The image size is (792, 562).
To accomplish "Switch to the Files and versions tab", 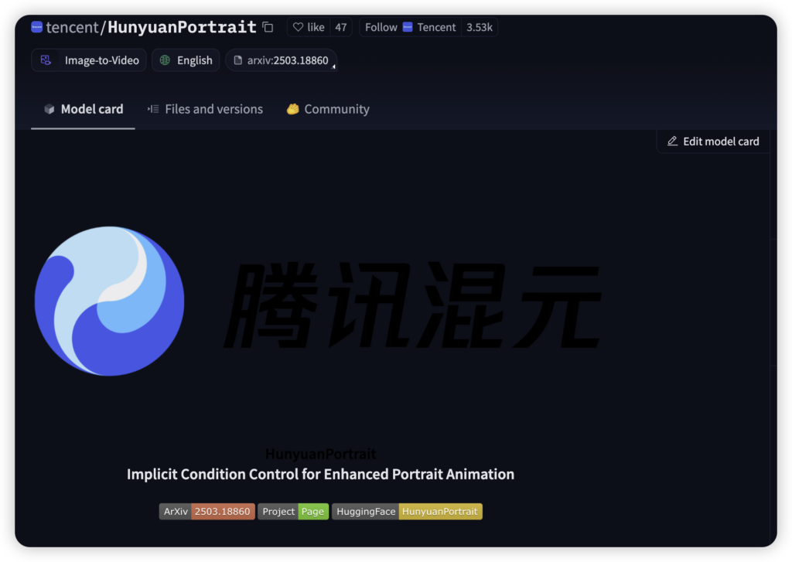I will (205, 109).
